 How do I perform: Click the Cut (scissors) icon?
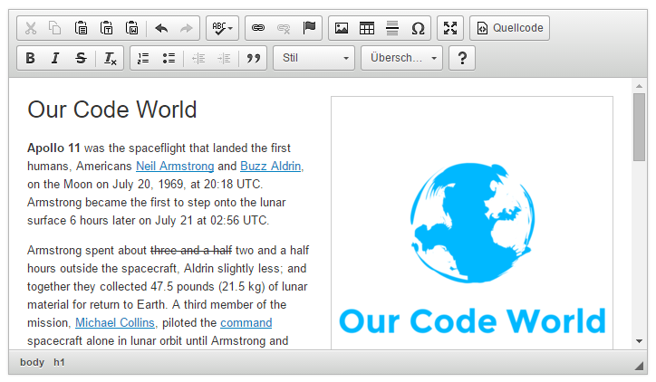tap(31, 28)
